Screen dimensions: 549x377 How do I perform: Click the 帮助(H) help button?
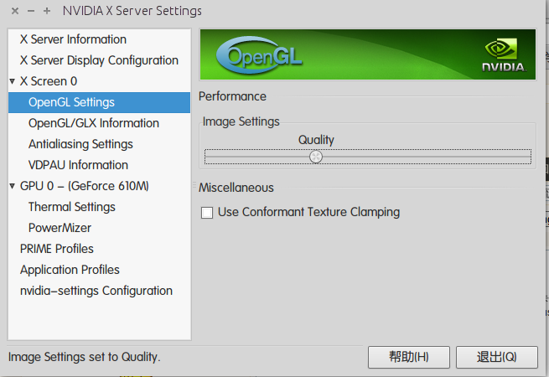408,357
